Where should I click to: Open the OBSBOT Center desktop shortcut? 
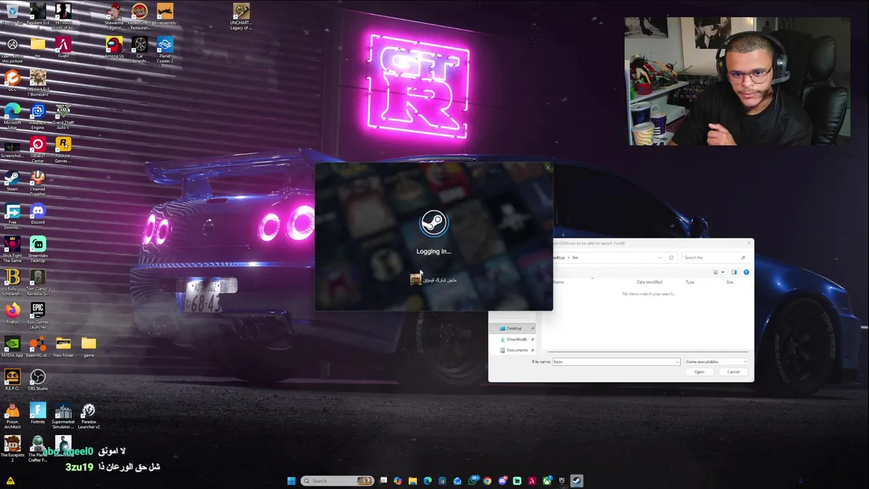pos(37,149)
